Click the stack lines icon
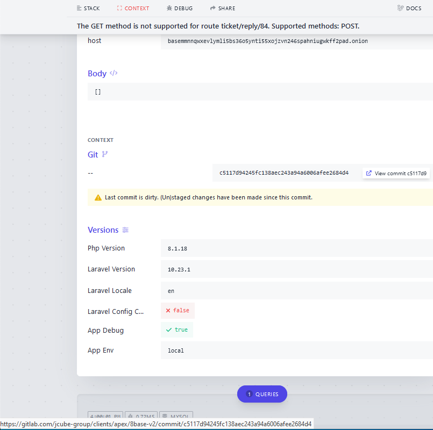 pos(79,8)
